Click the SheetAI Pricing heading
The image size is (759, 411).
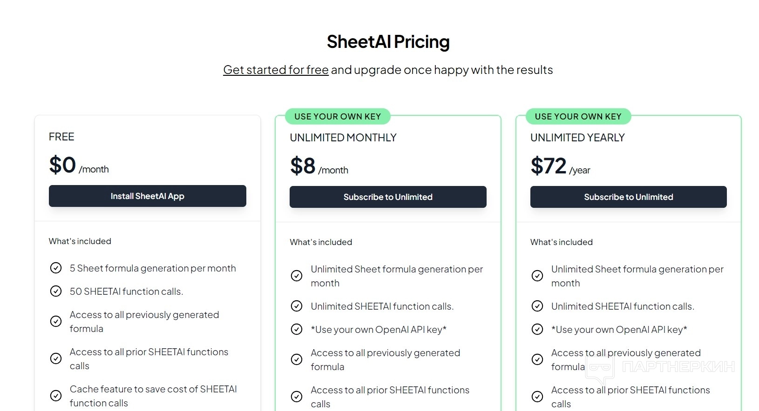click(388, 42)
